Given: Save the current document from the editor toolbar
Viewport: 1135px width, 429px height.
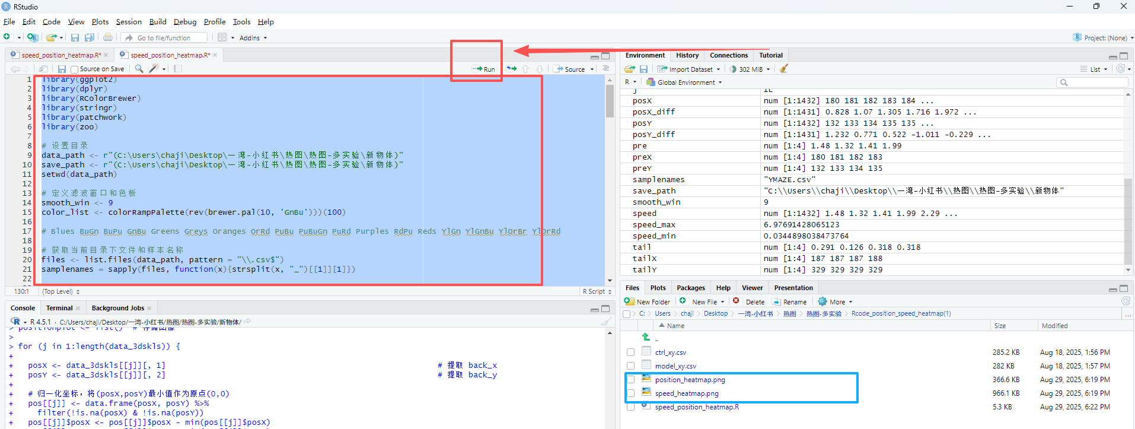Looking at the screenshot, I should point(62,69).
